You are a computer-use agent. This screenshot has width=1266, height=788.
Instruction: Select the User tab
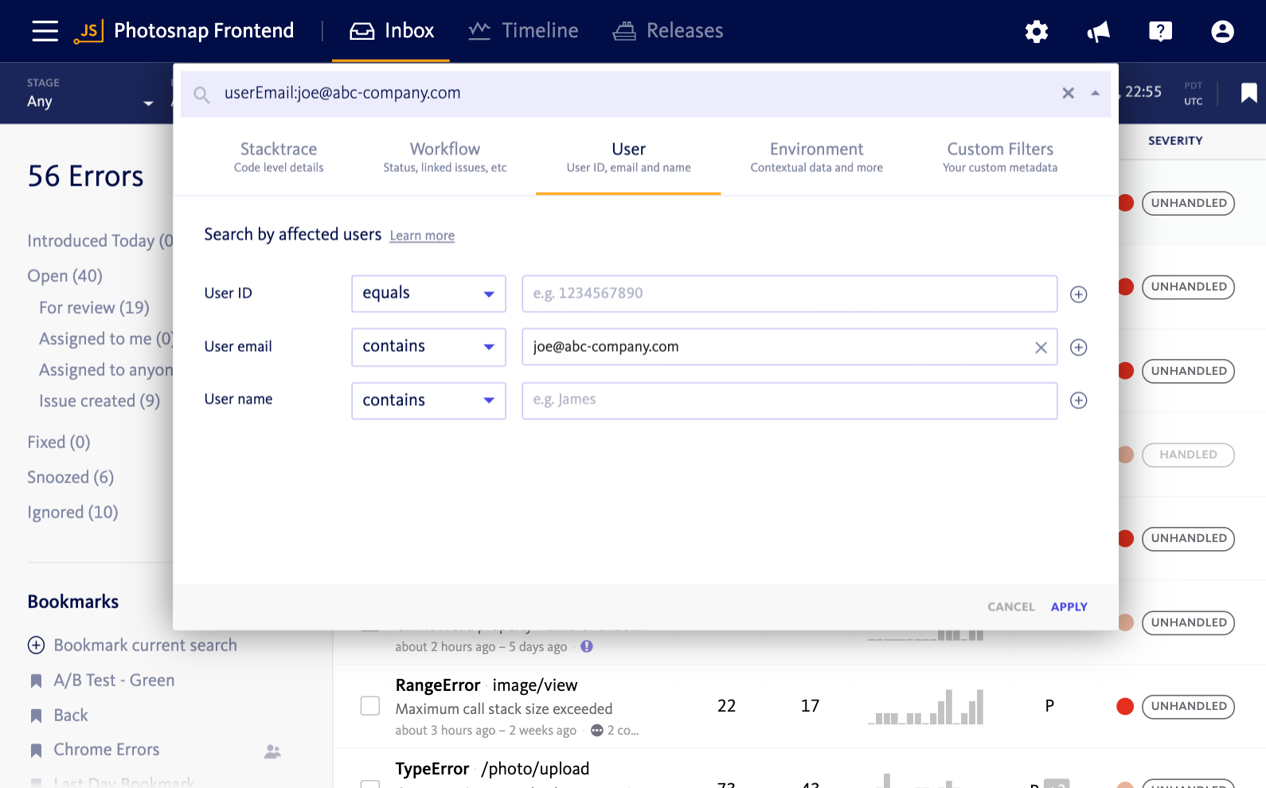628,157
